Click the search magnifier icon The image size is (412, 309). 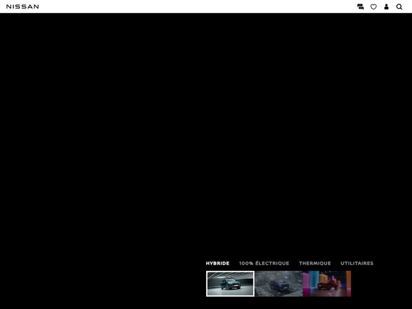(399, 6)
